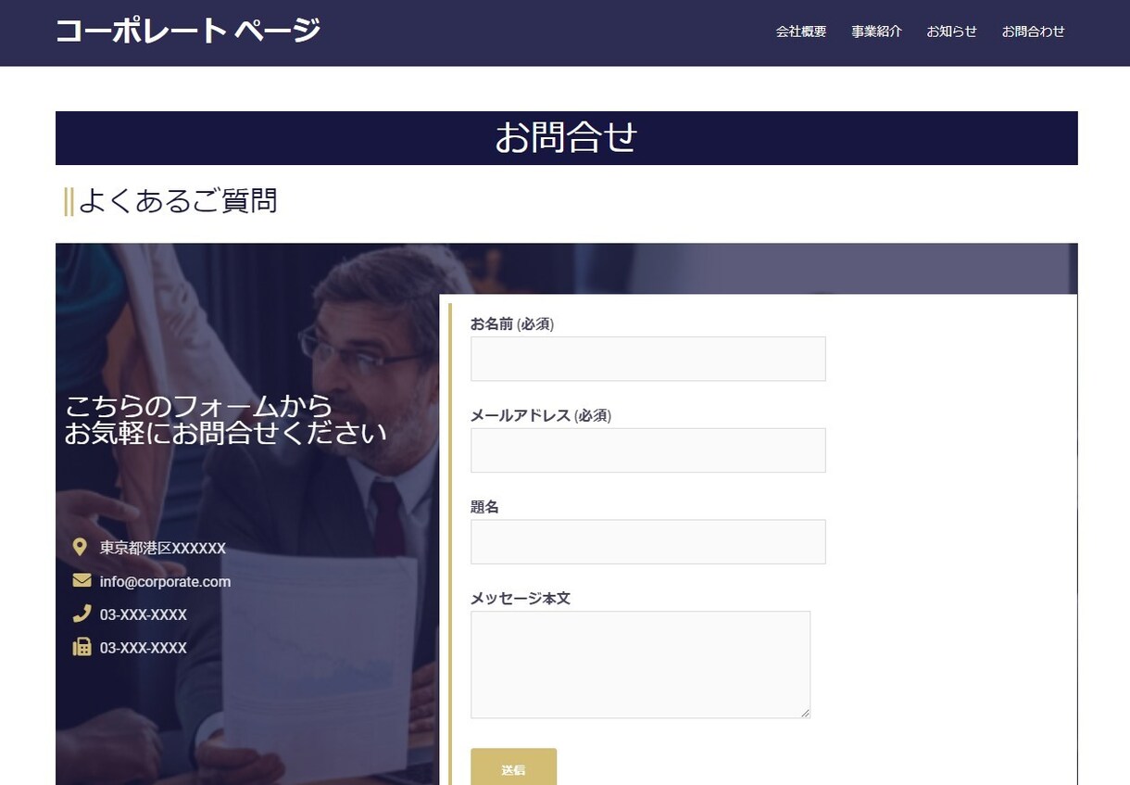Click the envelope icon beside info@corporate.com
This screenshot has width=1130, height=785.
[x=82, y=580]
